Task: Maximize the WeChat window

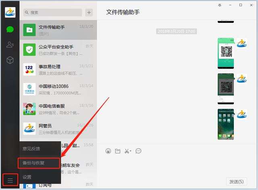Action: pos(241,5)
